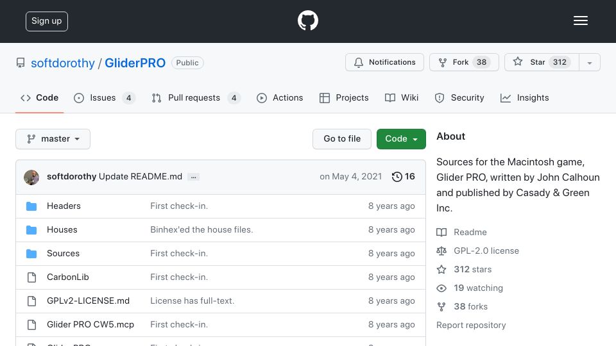Image resolution: width=616 pixels, height=346 pixels.
Task: Open the CarbonLib file
Action: pos(68,277)
